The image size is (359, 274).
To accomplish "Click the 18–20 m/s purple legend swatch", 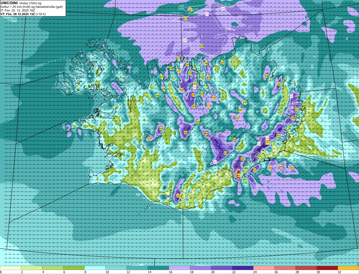I will pyautogui.click(x=201, y=268).
